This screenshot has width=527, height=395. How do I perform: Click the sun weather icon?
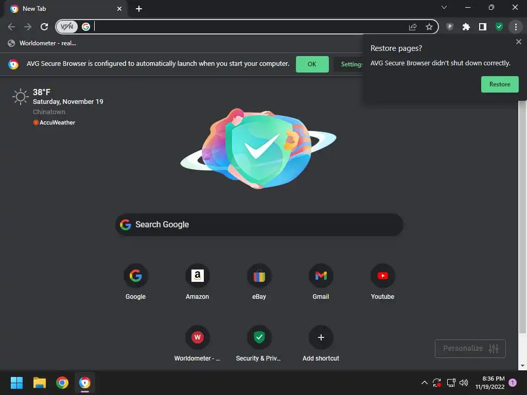click(21, 97)
